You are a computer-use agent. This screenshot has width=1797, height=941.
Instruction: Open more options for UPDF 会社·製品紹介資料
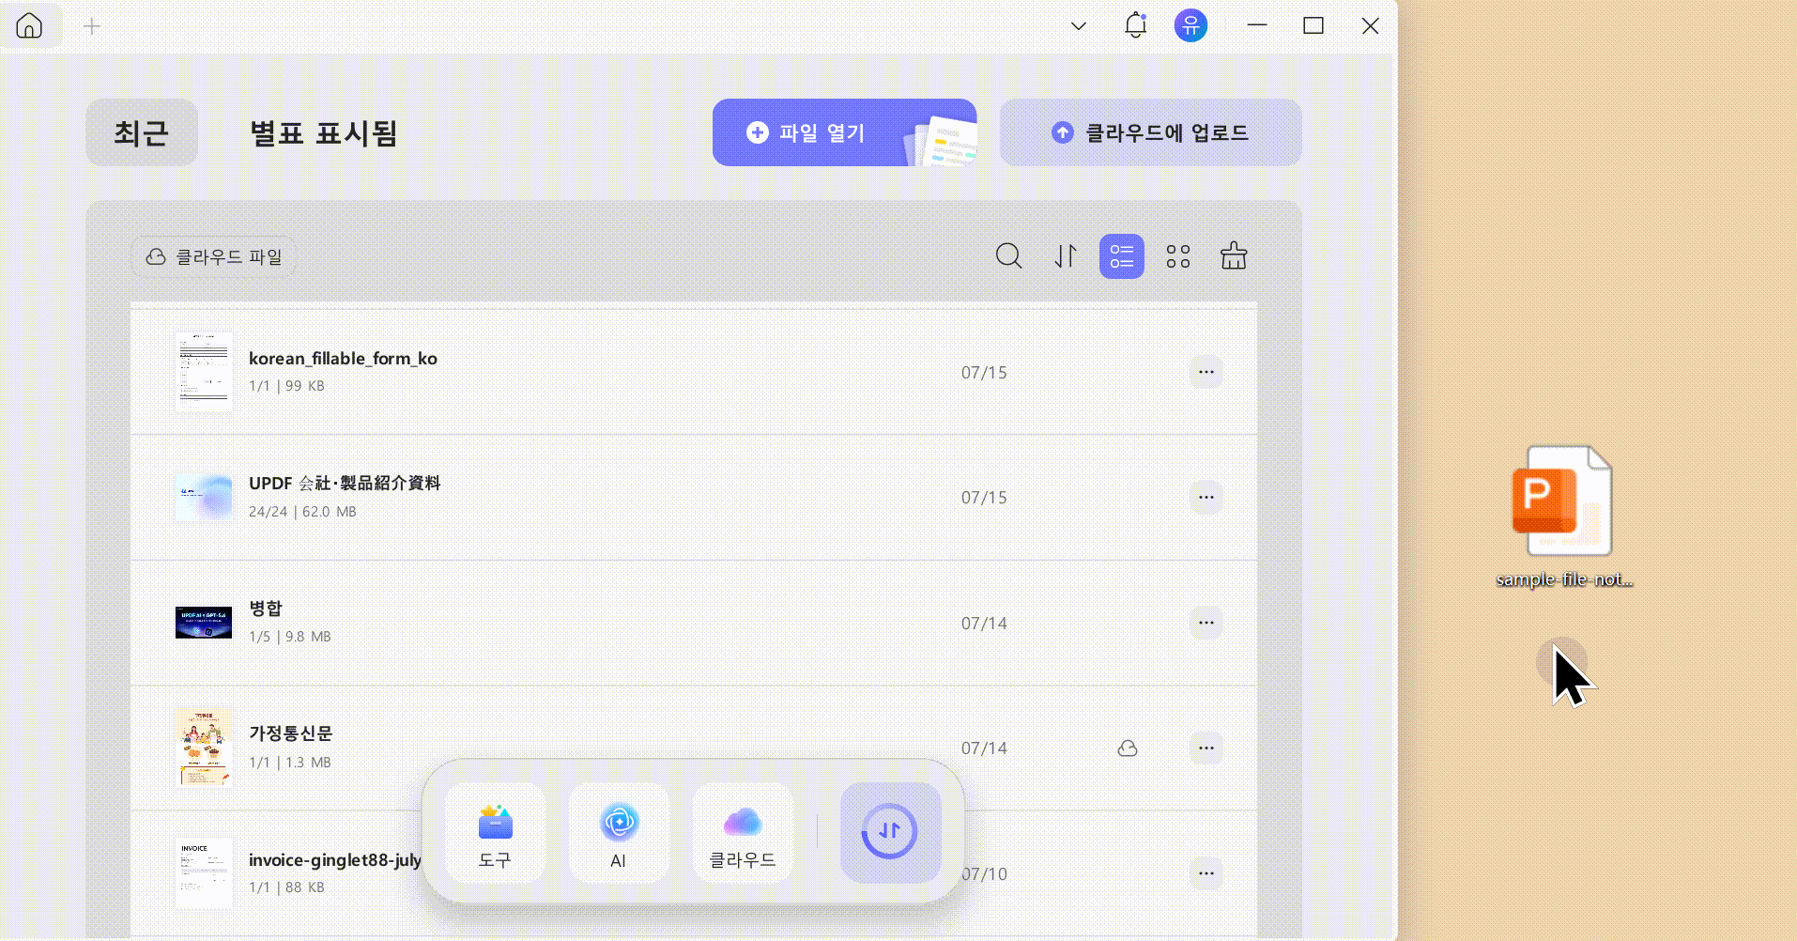point(1206,497)
